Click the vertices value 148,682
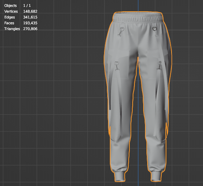This screenshot has width=203, height=186. [x=30, y=11]
